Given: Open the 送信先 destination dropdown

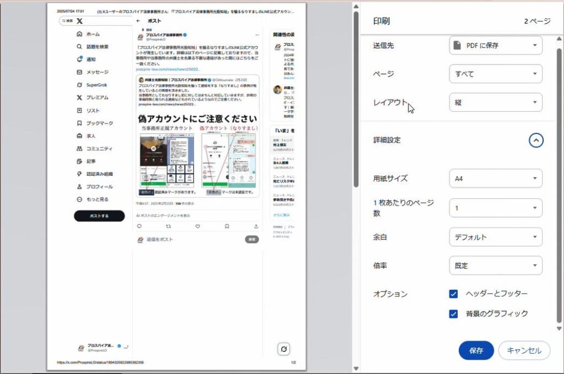Looking at the screenshot, I should (x=495, y=45).
